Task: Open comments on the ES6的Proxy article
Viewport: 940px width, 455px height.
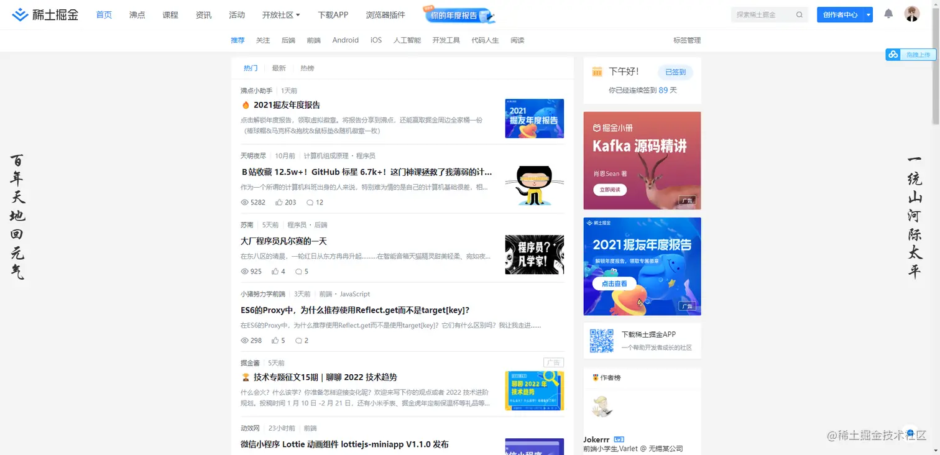Action: 298,340
